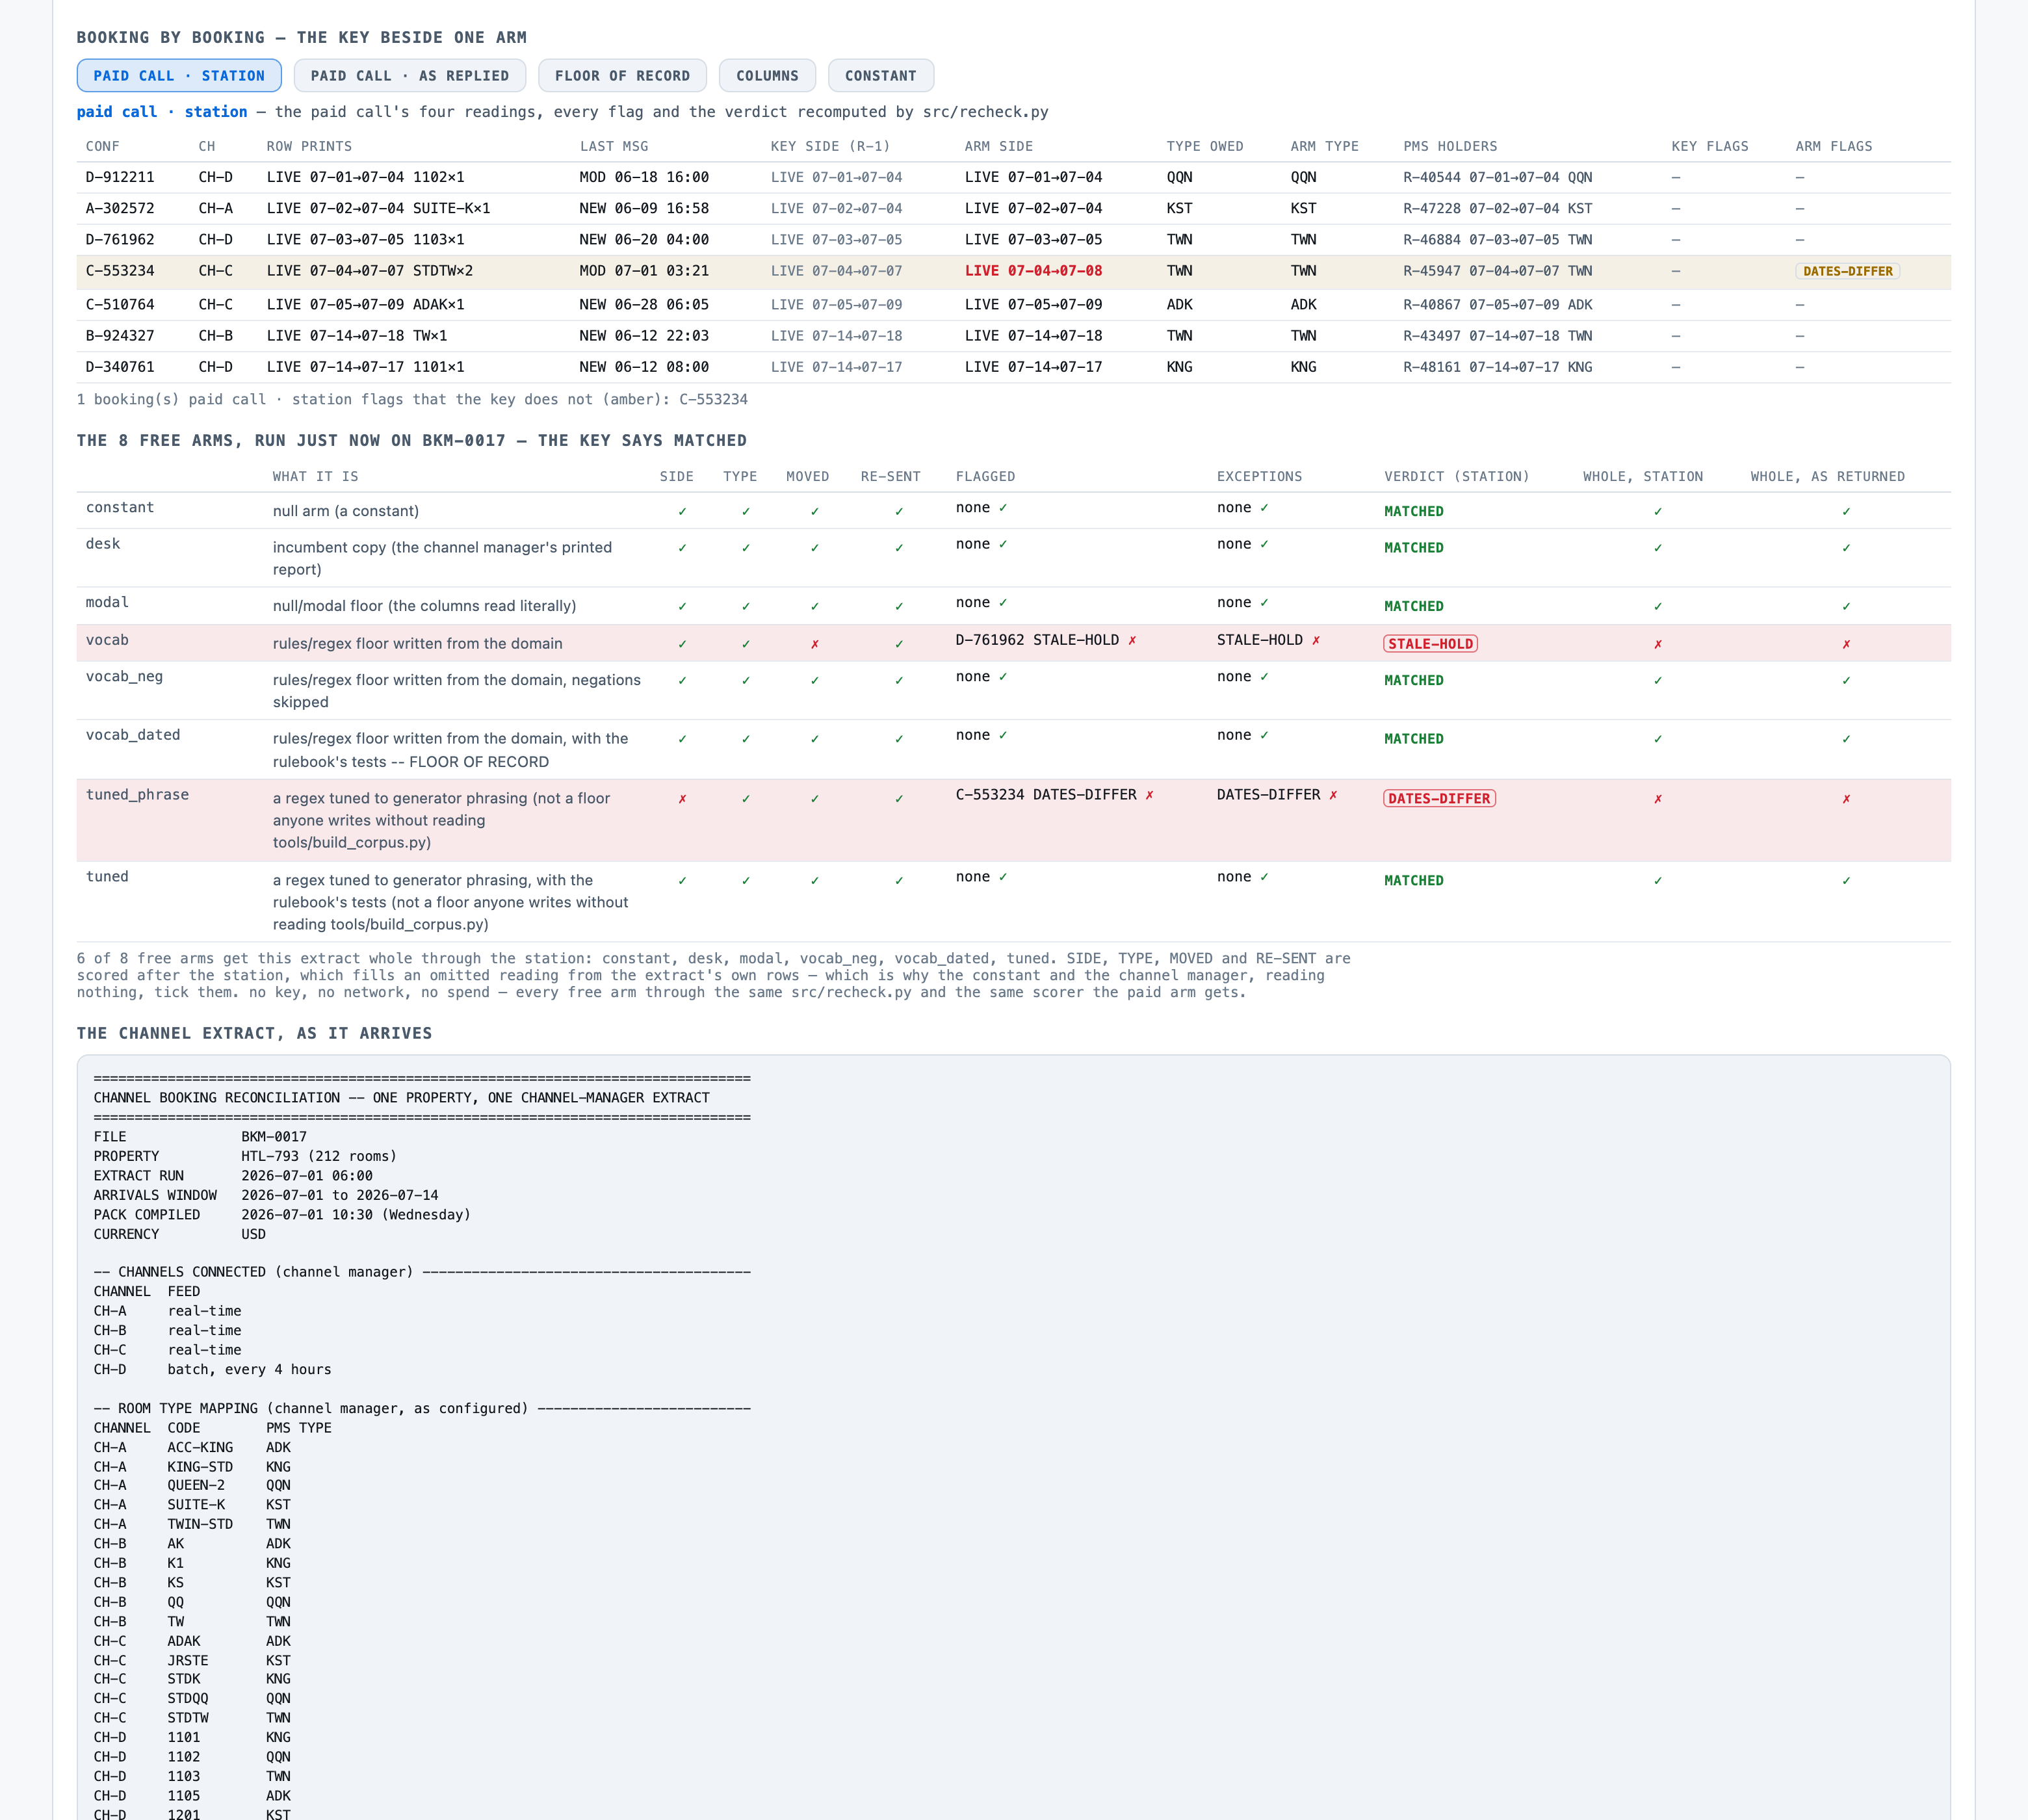This screenshot has height=1820, width=2028.
Task: Click the red DATES-DIFFER verdict badge in tuned_phrase row
Action: (x=1439, y=798)
